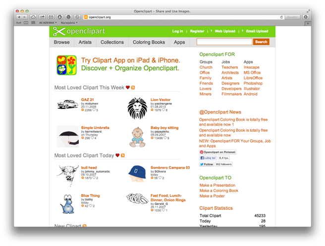
Task: Focus the clipart search input field
Action: pos(224,42)
